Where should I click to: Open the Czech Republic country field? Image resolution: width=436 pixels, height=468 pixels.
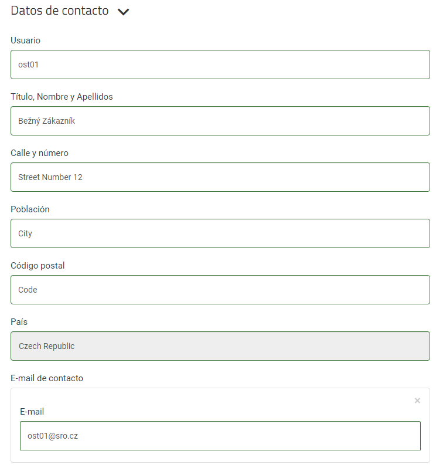pos(220,346)
